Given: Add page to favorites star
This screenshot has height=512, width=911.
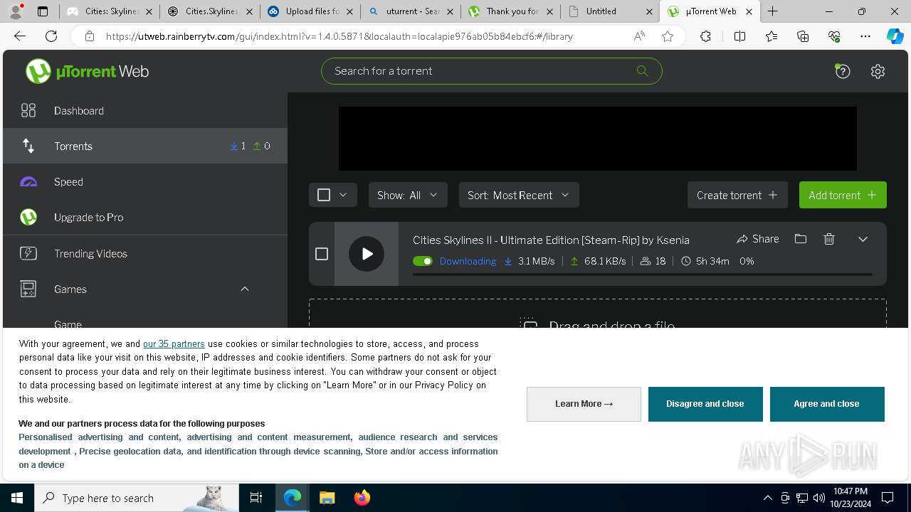Looking at the screenshot, I should tap(668, 36).
